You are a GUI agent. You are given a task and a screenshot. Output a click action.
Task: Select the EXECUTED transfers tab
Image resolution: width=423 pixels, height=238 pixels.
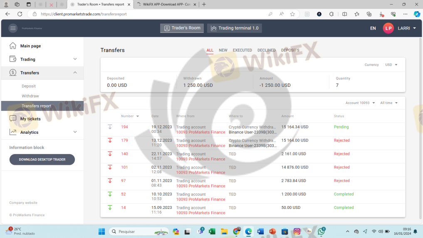click(x=242, y=50)
